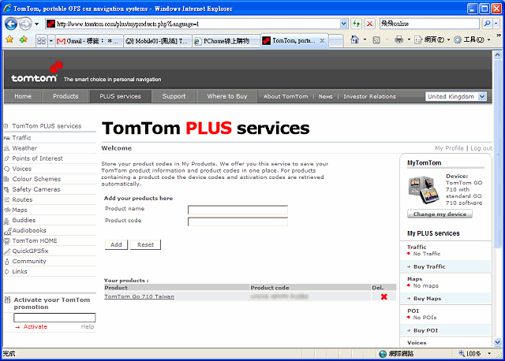Switch to the Gmail tab
Image resolution: width=505 pixels, height=361 pixels.
[x=89, y=41]
